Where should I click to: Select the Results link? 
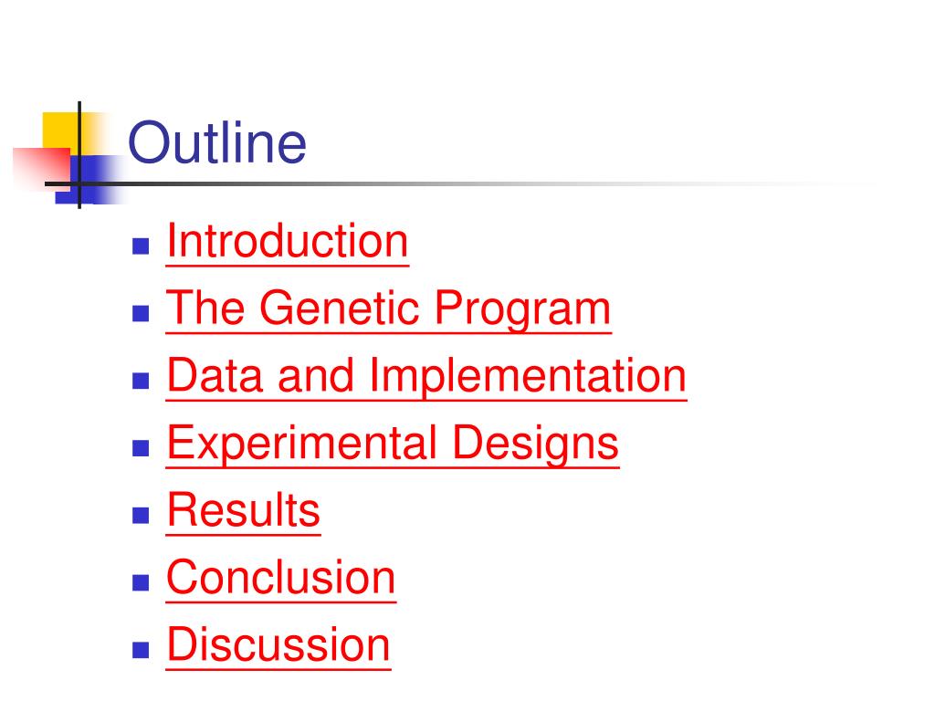(243, 511)
